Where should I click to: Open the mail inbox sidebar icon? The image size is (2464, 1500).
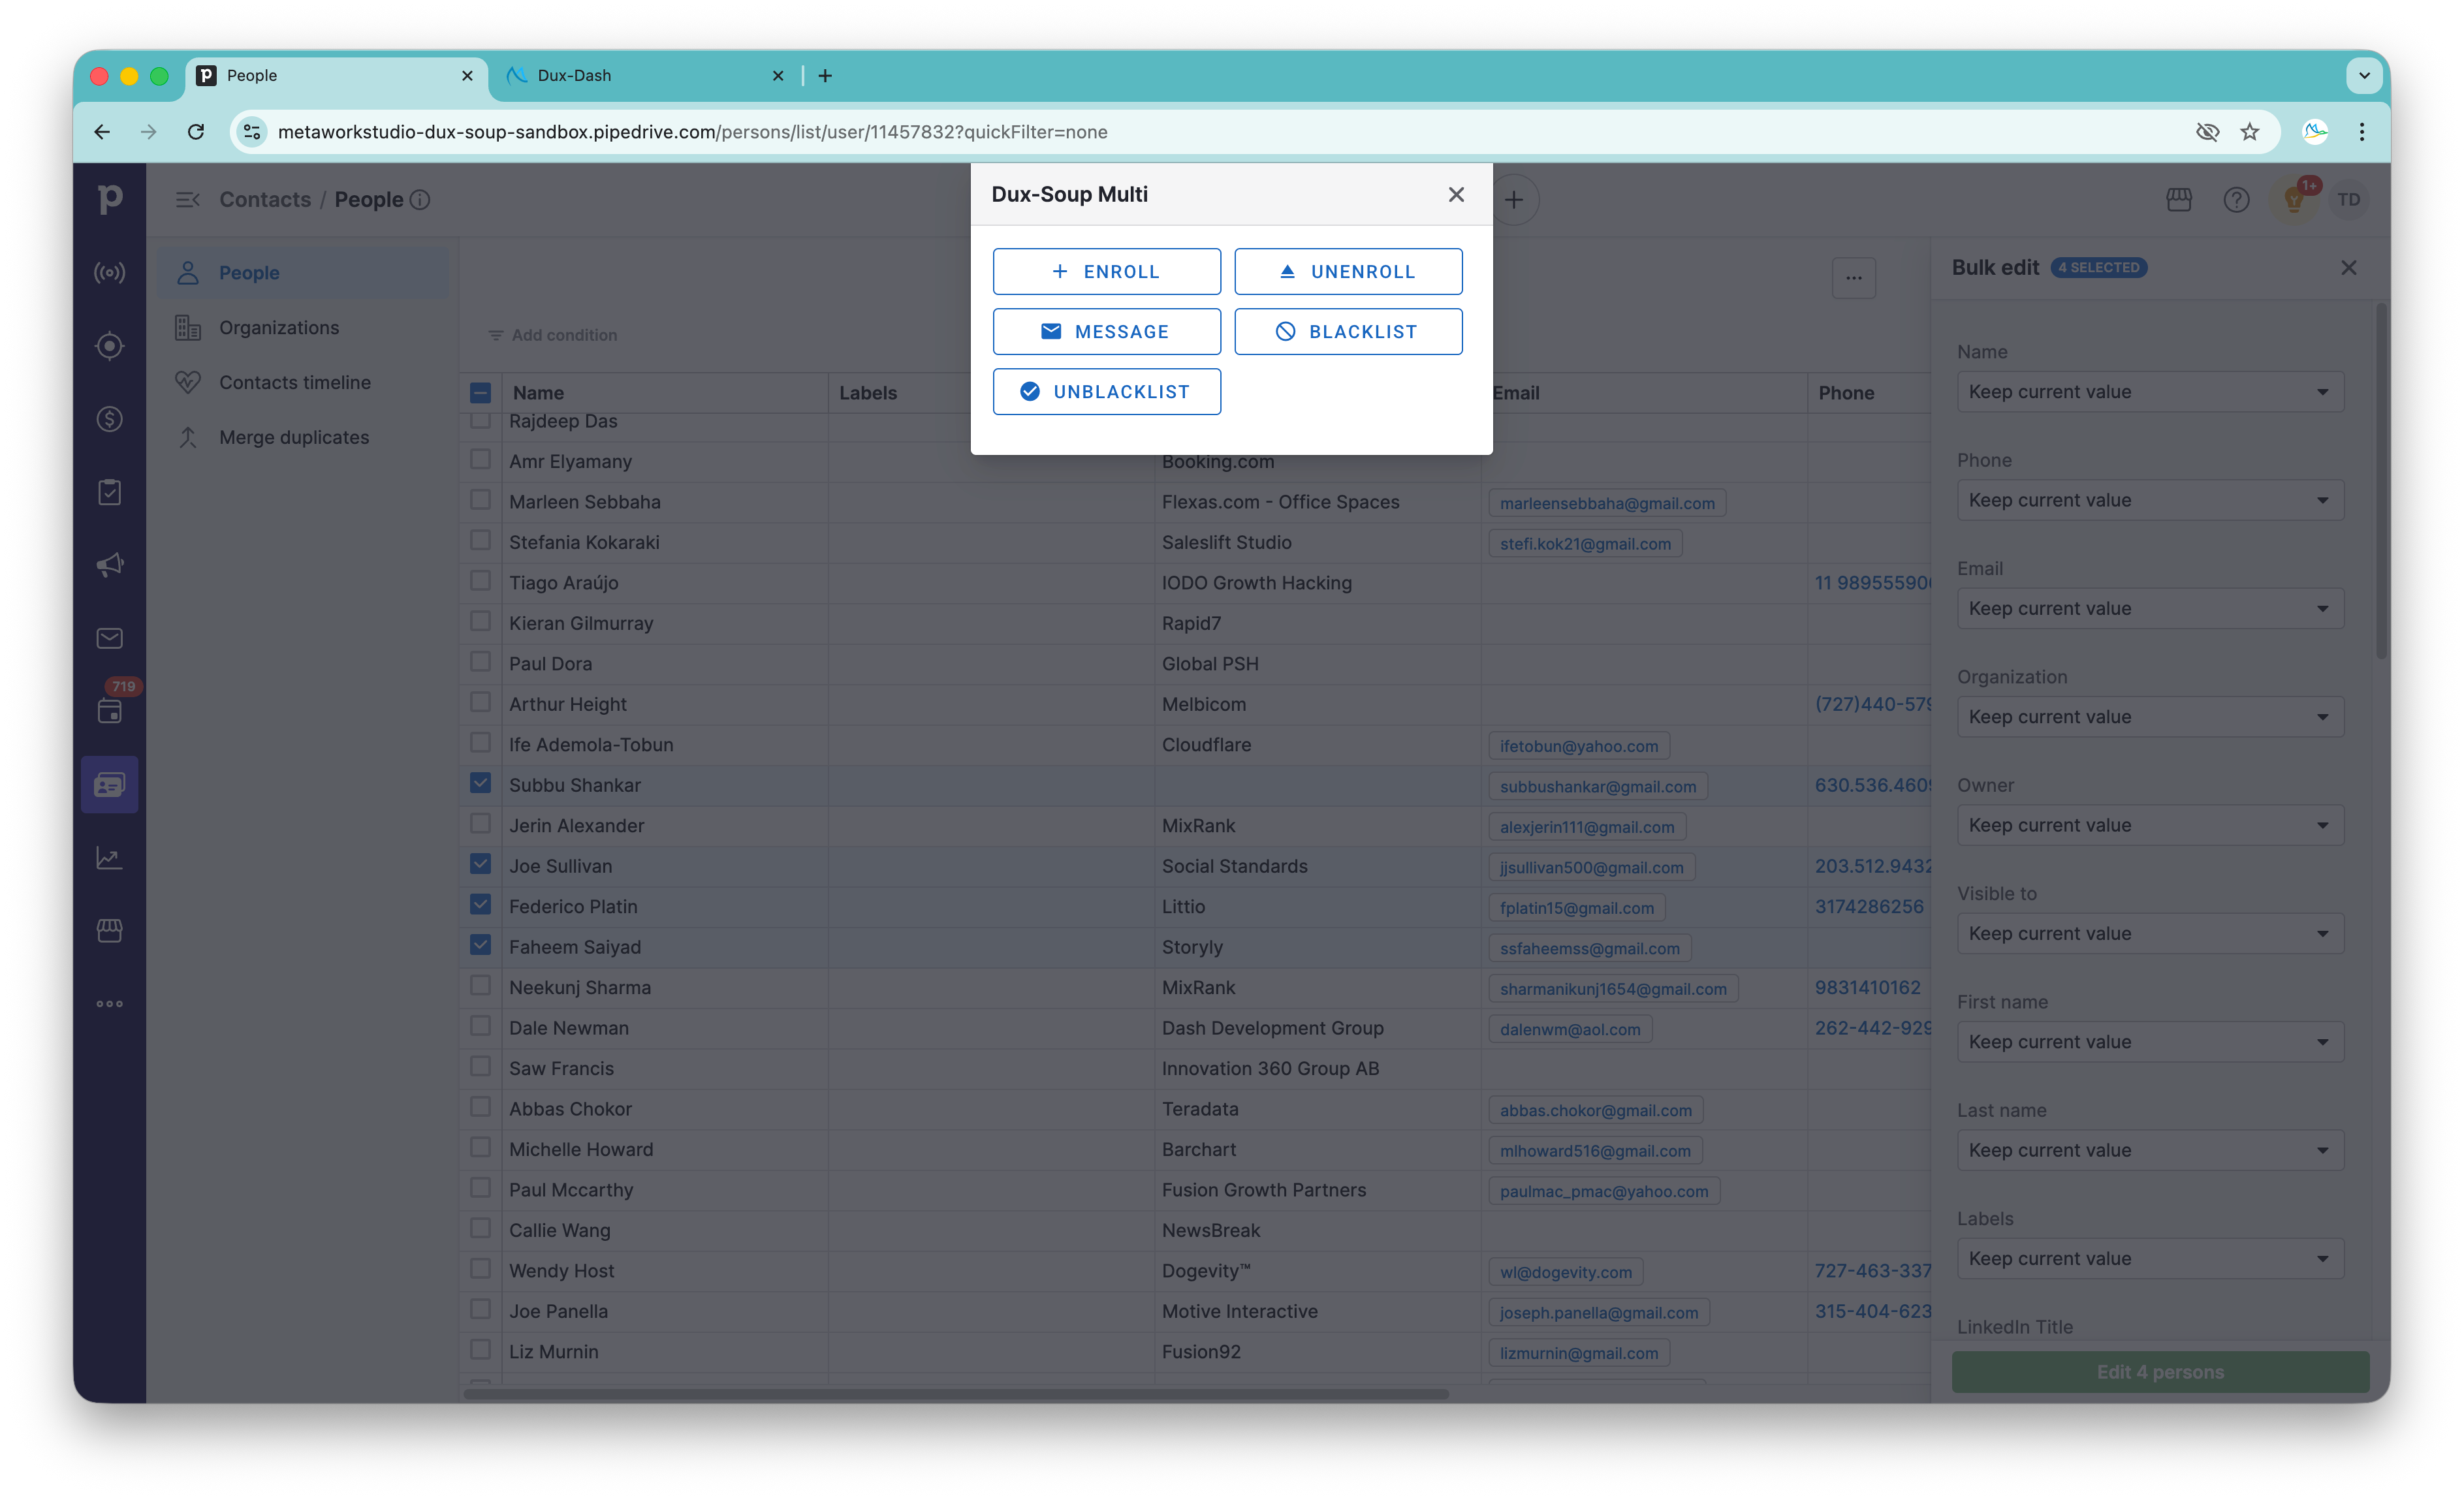point(110,638)
